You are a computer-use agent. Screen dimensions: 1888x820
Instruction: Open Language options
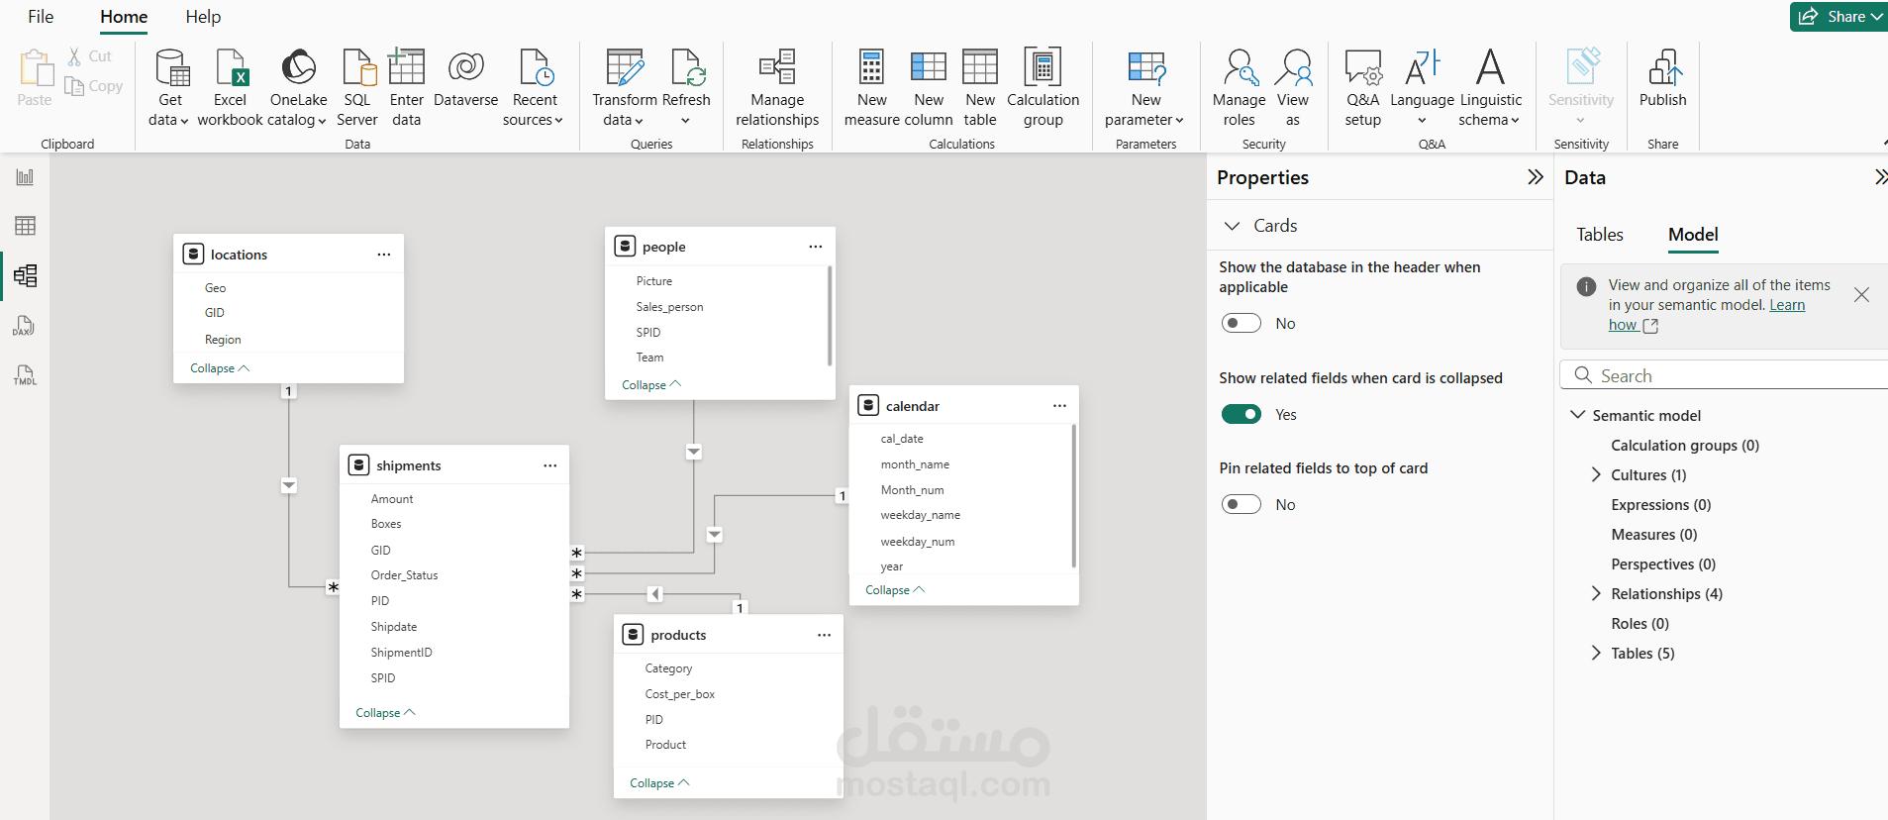tap(1422, 88)
